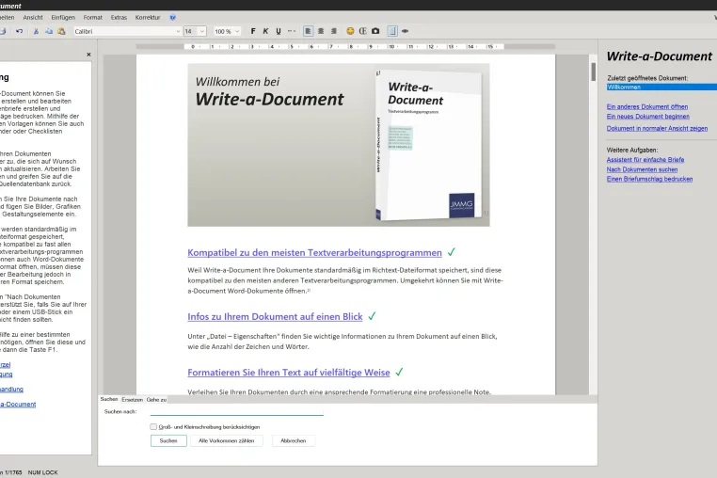Screen dimensions: 717x478
Task: Click the document vertical scrollbar thumb
Action: tap(593, 72)
